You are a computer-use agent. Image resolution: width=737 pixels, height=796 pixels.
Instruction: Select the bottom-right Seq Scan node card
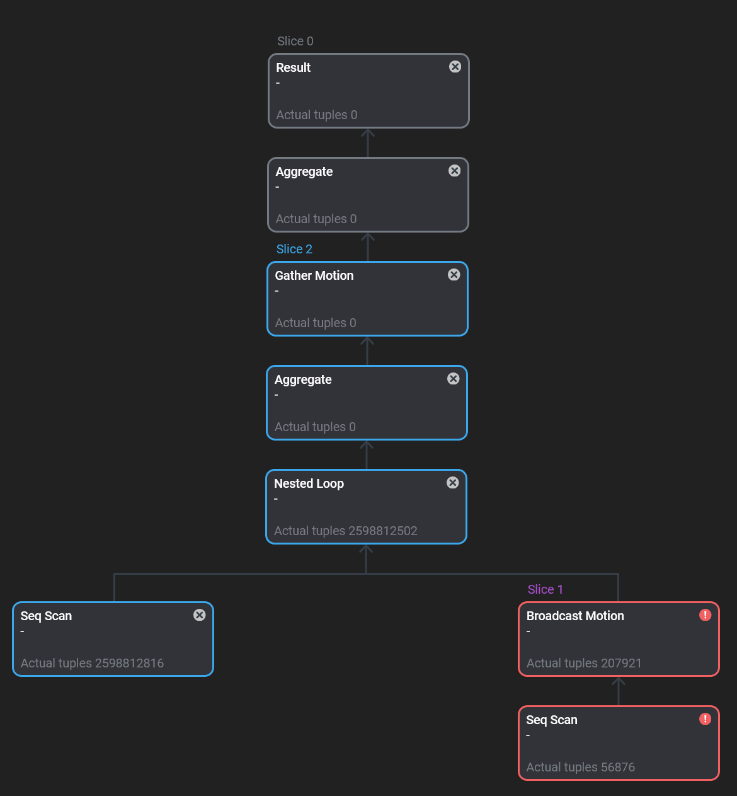pos(619,743)
